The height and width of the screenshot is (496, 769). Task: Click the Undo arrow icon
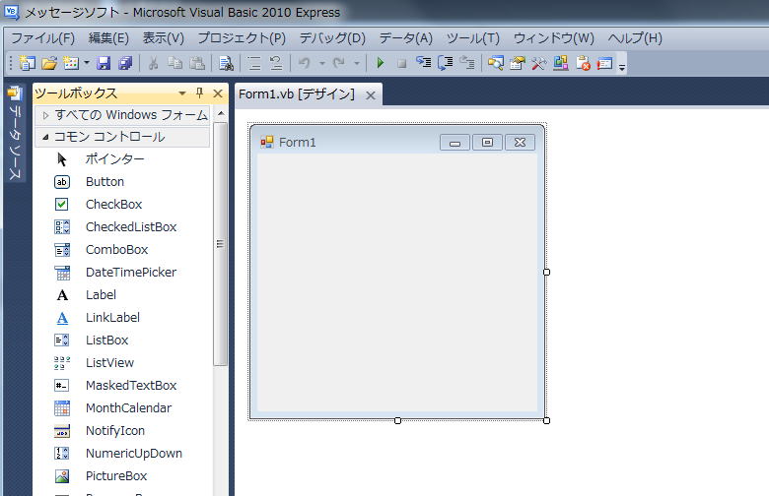click(x=305, y=63)
